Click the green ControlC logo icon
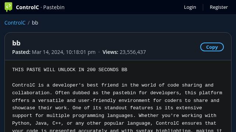Viewport: 236px width, 132px height. (x=8, y=7)
